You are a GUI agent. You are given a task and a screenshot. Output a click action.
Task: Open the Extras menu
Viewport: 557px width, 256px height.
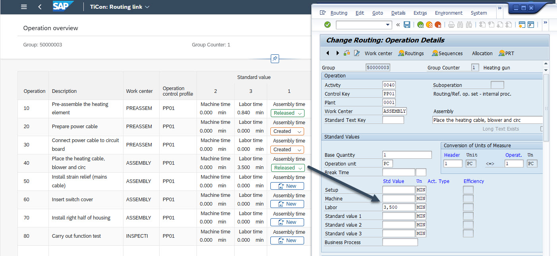pyautogui.click(x=420, y=13)
